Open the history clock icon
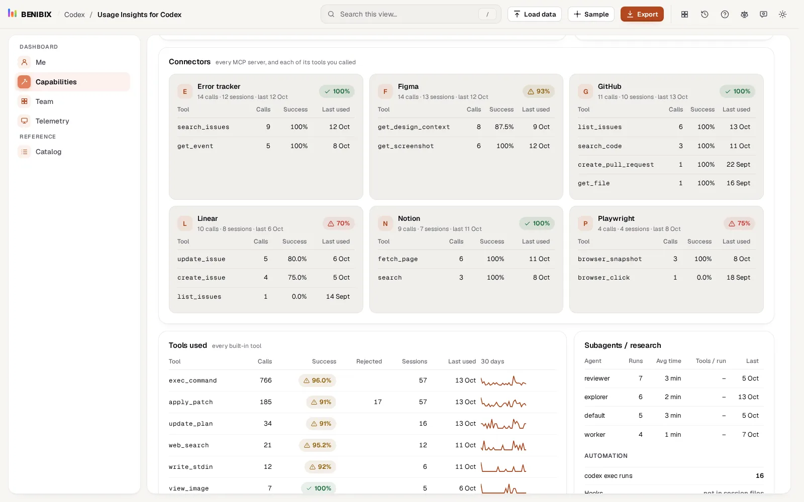This screenshot has width=804, height=502. [x=705, y=15]
